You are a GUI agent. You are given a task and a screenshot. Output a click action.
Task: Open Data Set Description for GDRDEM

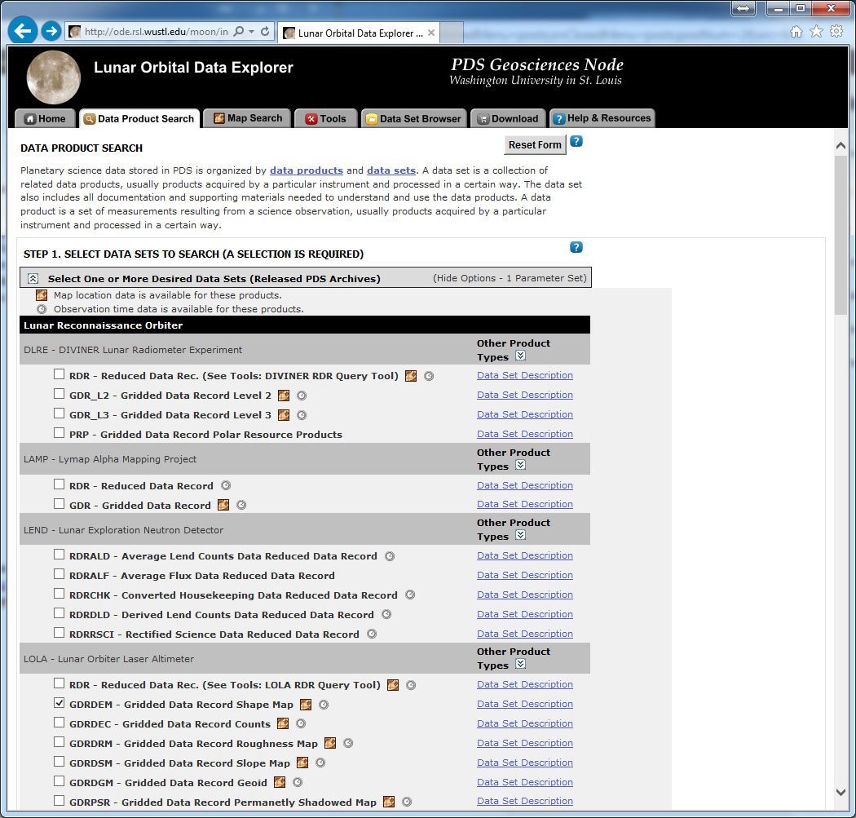pyautogui.click(x=525, y=704)
